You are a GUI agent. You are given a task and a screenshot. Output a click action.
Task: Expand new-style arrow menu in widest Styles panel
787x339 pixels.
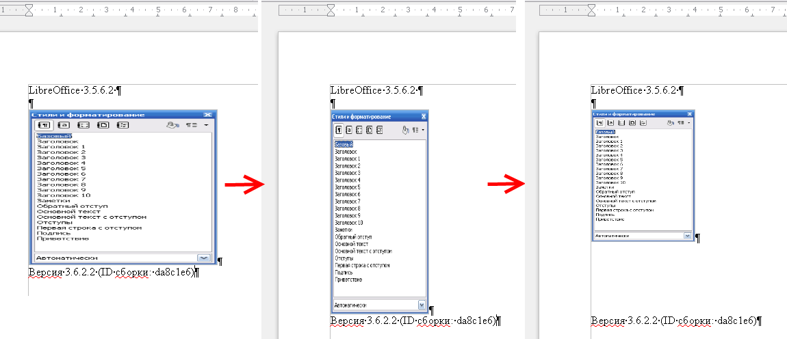tap(206, 125)
